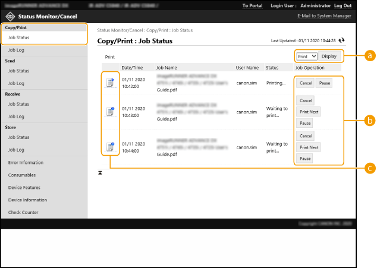Image resolution: width=377 pixels, height=268 pixels.
Task: Open Check Counter in the sidebar
Action: (x=23, y=212)
